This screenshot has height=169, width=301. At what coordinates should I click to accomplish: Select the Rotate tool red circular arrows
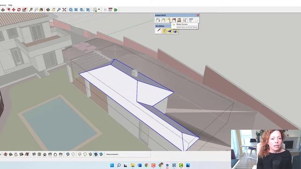click(19, 9)
